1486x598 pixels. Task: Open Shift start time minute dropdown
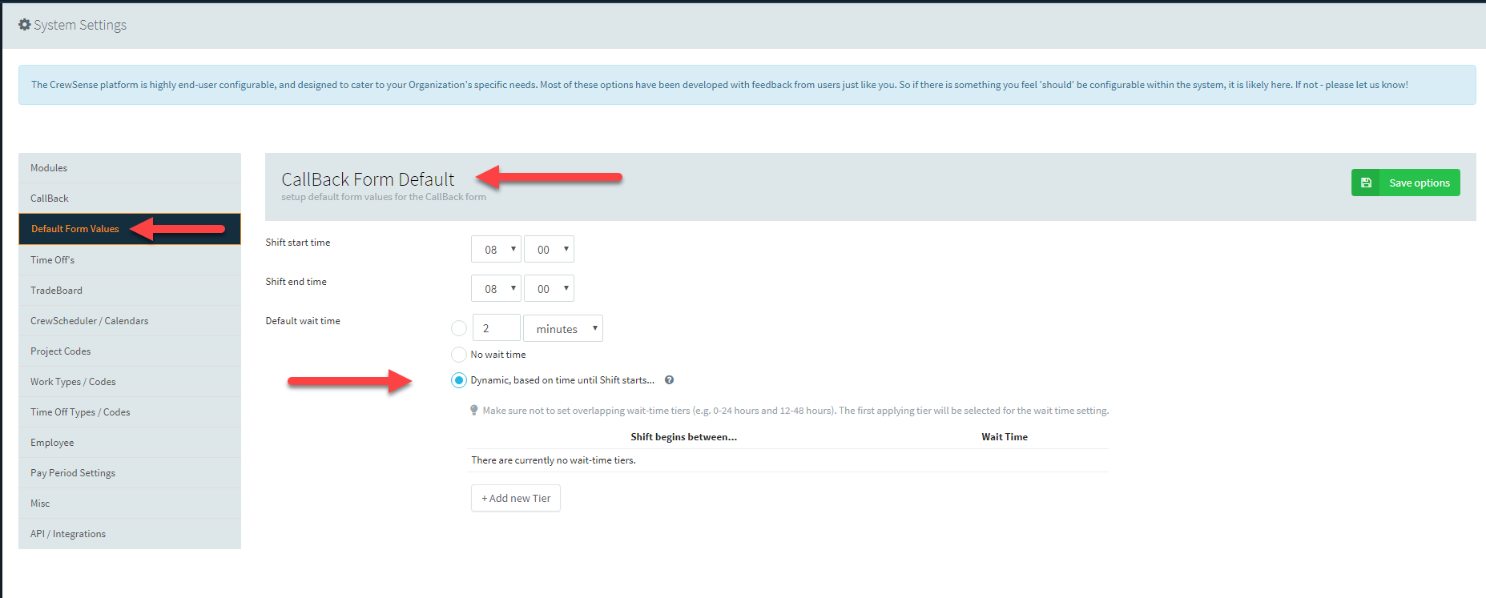click(x=549, y=249)
